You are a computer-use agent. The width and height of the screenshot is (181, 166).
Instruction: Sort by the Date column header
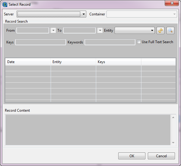coord(28,62)
